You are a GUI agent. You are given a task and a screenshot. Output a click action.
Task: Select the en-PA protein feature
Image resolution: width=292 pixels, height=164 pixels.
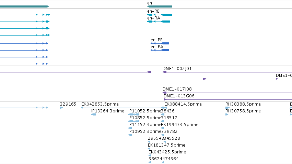160,50
